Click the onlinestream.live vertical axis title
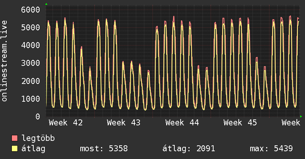The image size is (305, 159). click(x=5, y=61)
